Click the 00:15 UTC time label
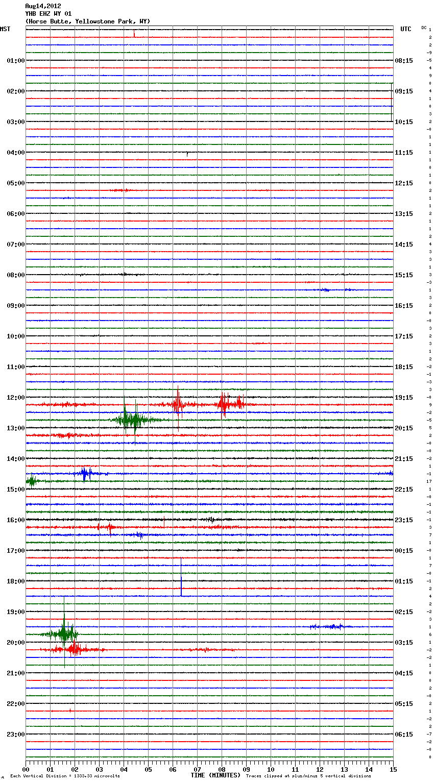The width and height of the screenshot is (434, 783). coord(404,550)
